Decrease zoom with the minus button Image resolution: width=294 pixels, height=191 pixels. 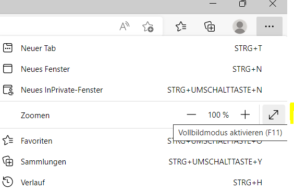click(191, 114)
